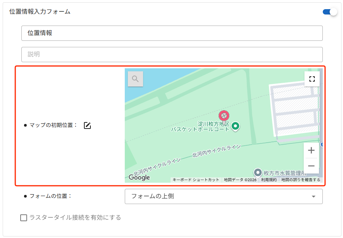Click the 淀川枚方地区 バスケットボールコート label

pyautogui.click(x=200, y=127)
